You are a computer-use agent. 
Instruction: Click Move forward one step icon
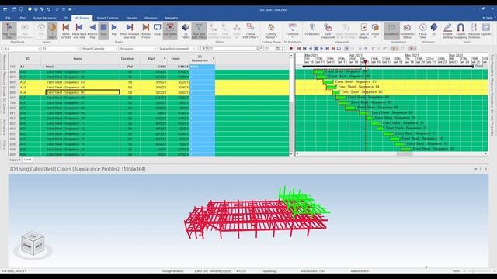click(x=130, y=31)
